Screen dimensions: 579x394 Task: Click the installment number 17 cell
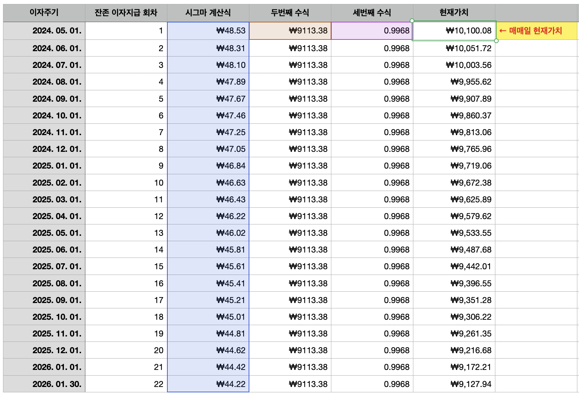[126, 300]
